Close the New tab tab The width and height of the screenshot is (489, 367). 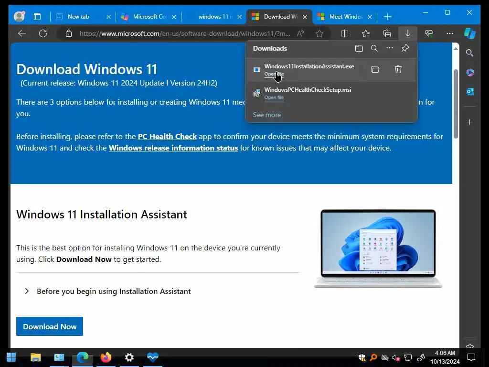[x=108, y=17]
